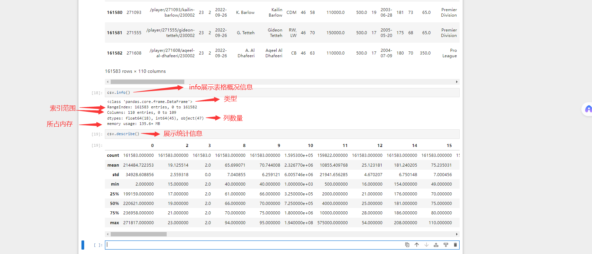Click into the csv.info() code cell

coord(282,93)
